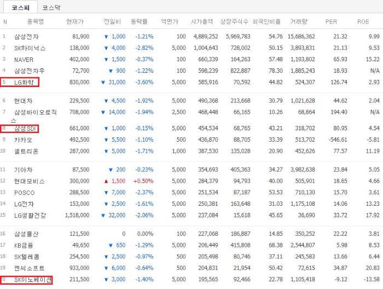
Task: Open the LG화학 stock link
Action: (24, 82)
